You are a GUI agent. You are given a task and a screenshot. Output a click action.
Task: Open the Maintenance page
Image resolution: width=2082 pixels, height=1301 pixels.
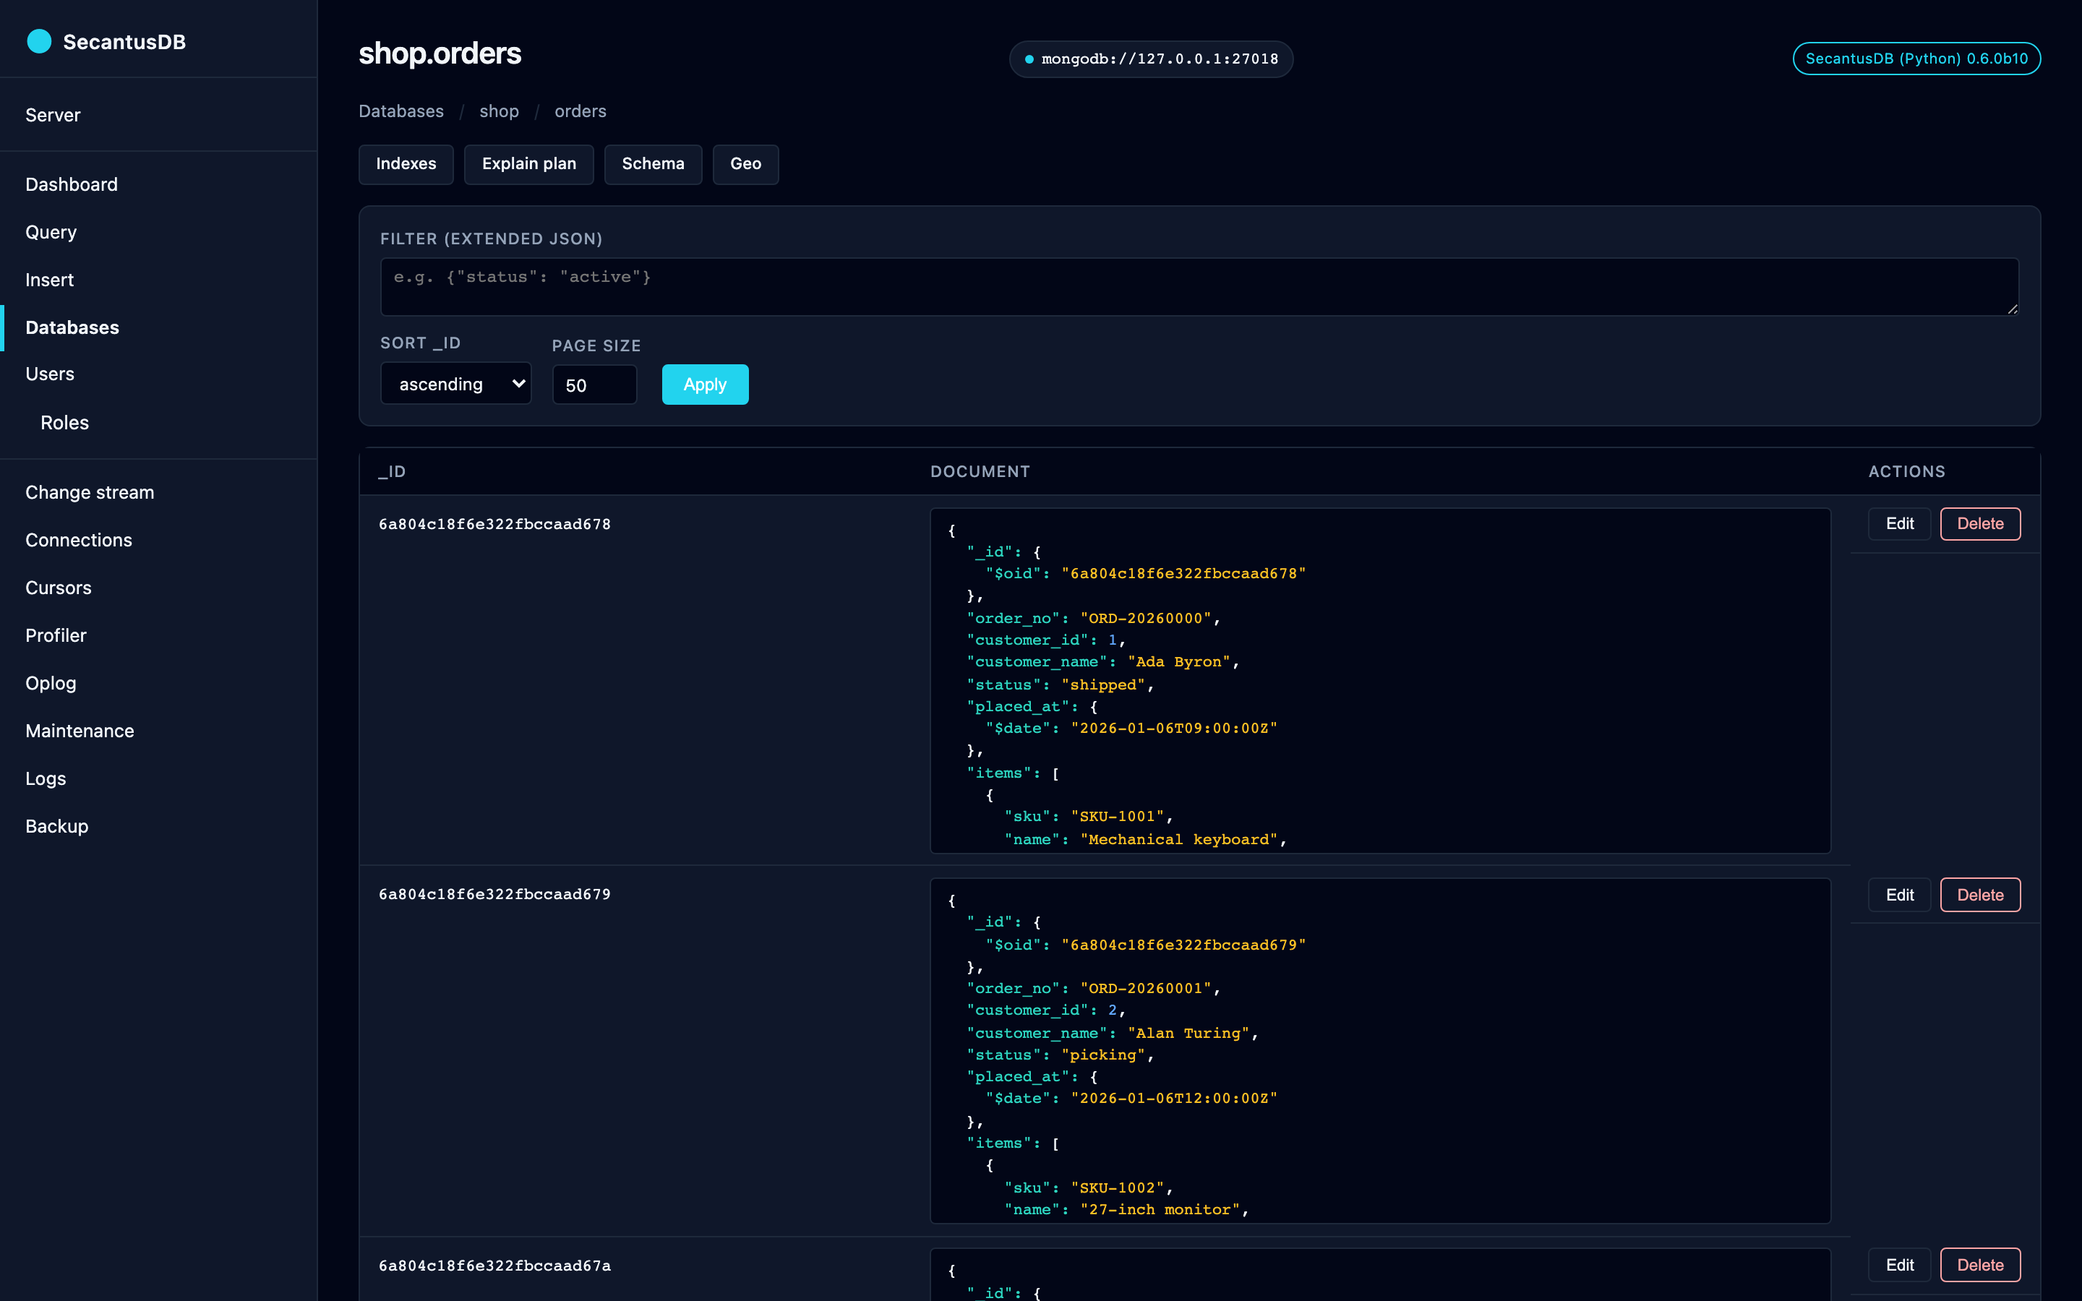pyautogui.click(x=79, y=731)
